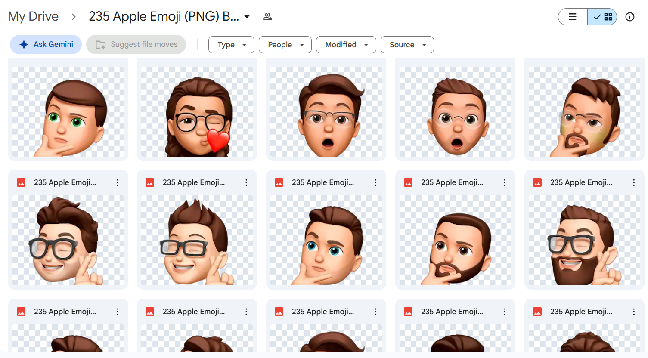Select the winking kiss emoji with red heart
Screen dimensions: 648x358
[197, 111]
